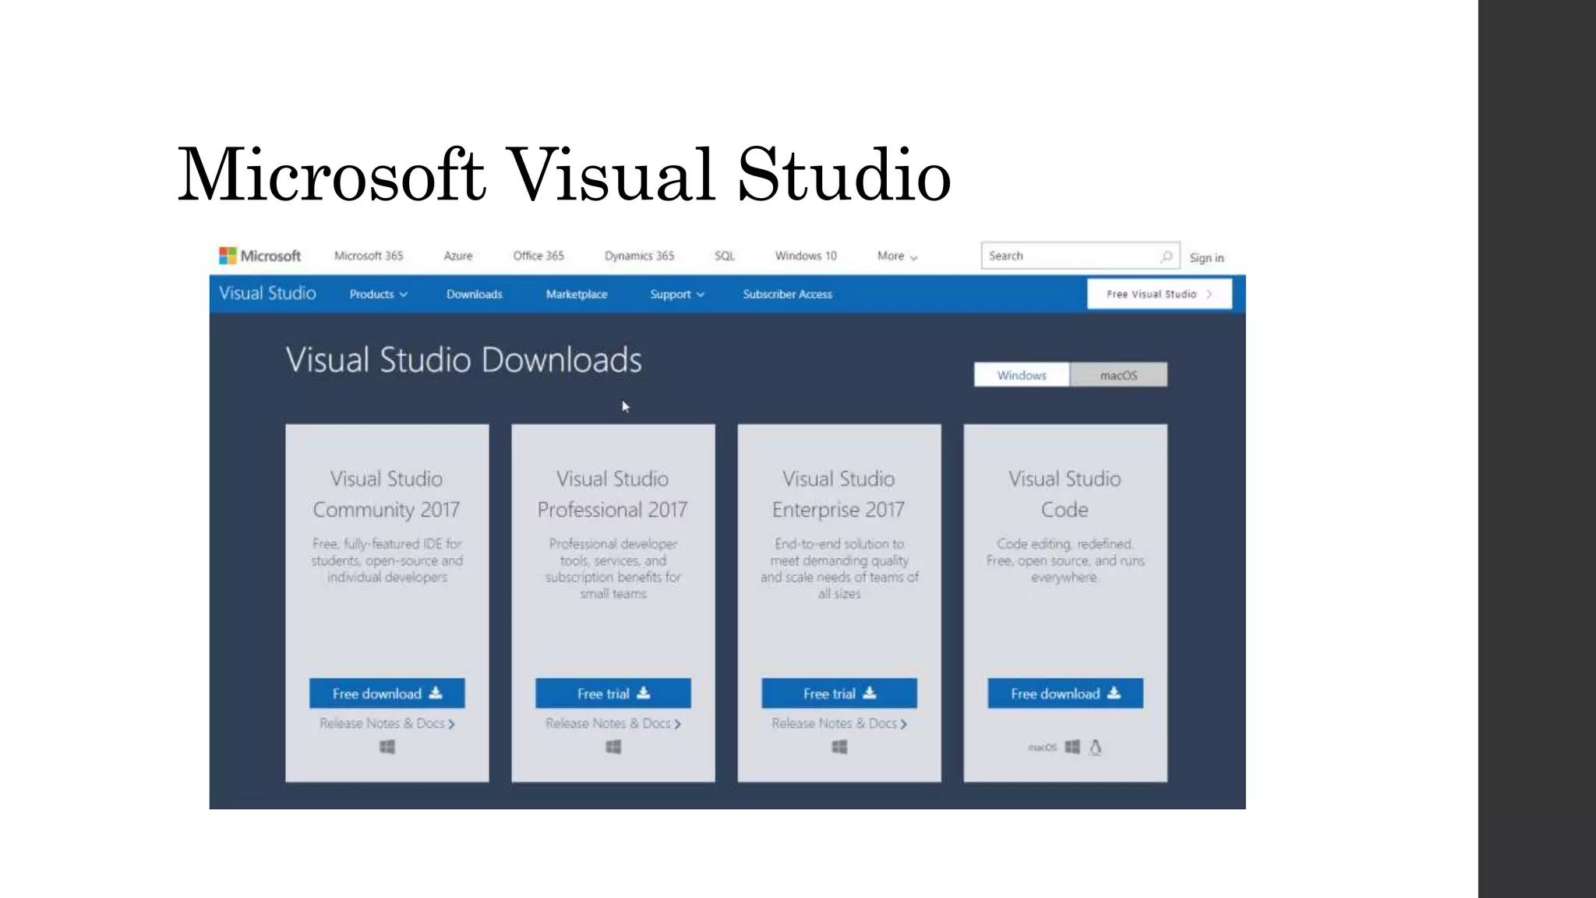Click the Microsoft logo
The height and width of the screenshot is (898, 1596).
260,256
